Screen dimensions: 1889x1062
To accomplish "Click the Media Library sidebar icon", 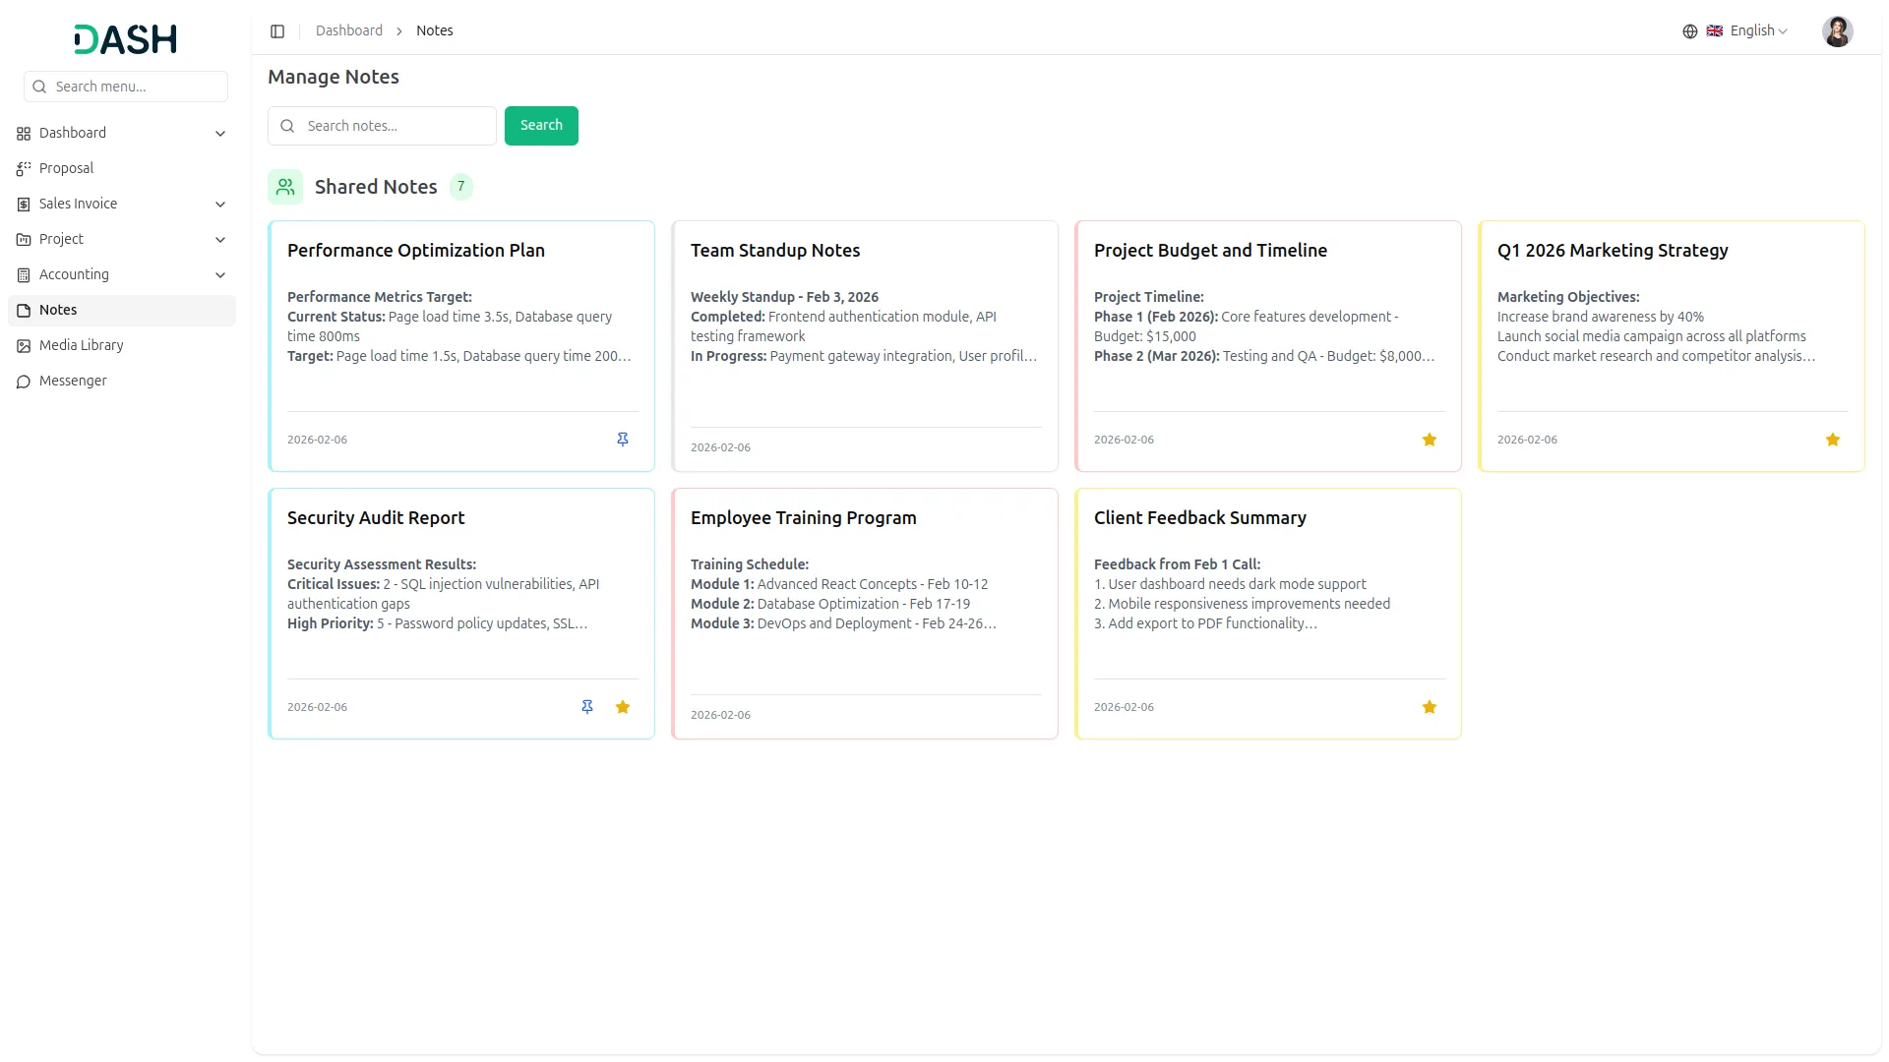I will (24, 346).
